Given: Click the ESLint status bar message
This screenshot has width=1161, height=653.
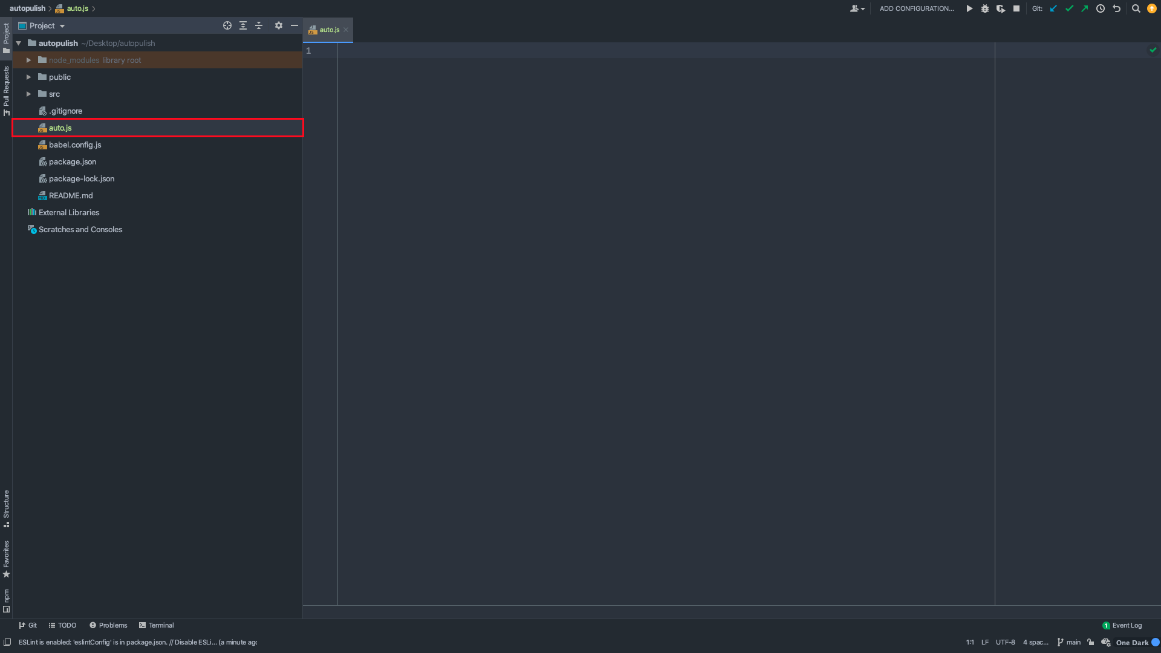Looking at the screenshot, I should tap(137, 642).
